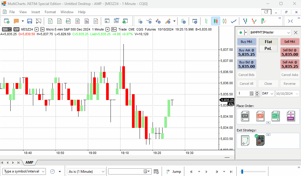Open the Help menu
Image resolution: width=301 pixels, height=176 pixels.
tap(82, 12)
